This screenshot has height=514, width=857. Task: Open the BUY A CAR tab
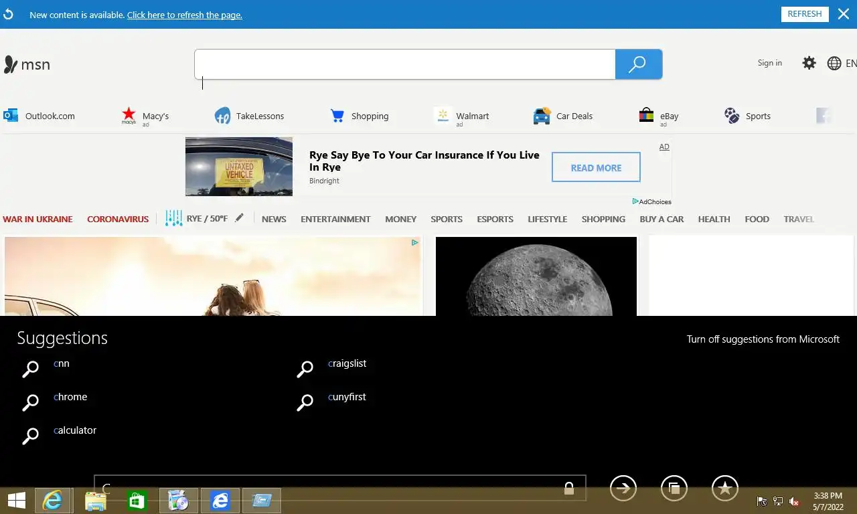pyautogui.click(x=661, y=219)
